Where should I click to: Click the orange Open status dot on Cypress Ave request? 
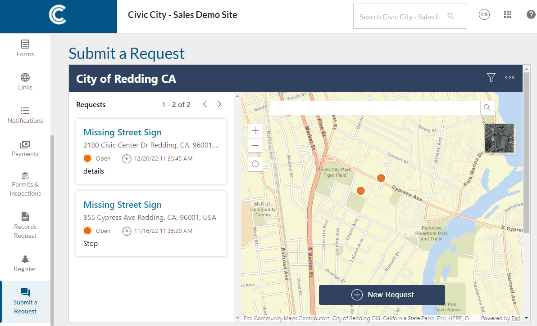click(87, 231)
